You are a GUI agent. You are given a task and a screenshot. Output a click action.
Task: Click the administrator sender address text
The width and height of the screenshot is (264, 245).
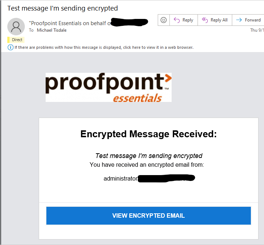120,178
